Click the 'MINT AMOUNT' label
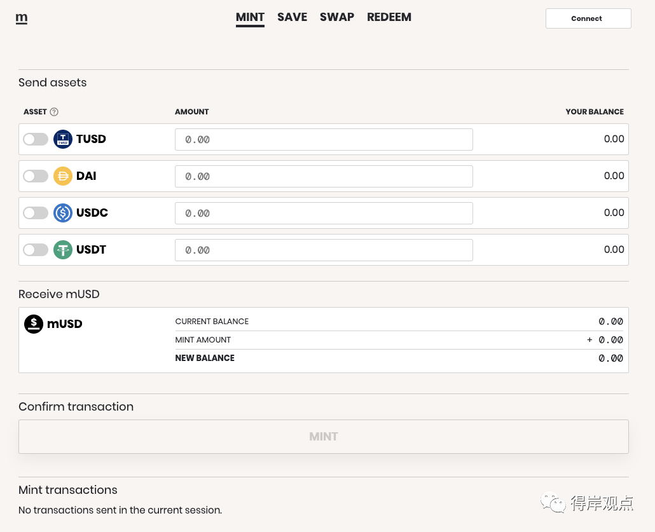The width and height of the screenshot is (655, 532). 203,340
